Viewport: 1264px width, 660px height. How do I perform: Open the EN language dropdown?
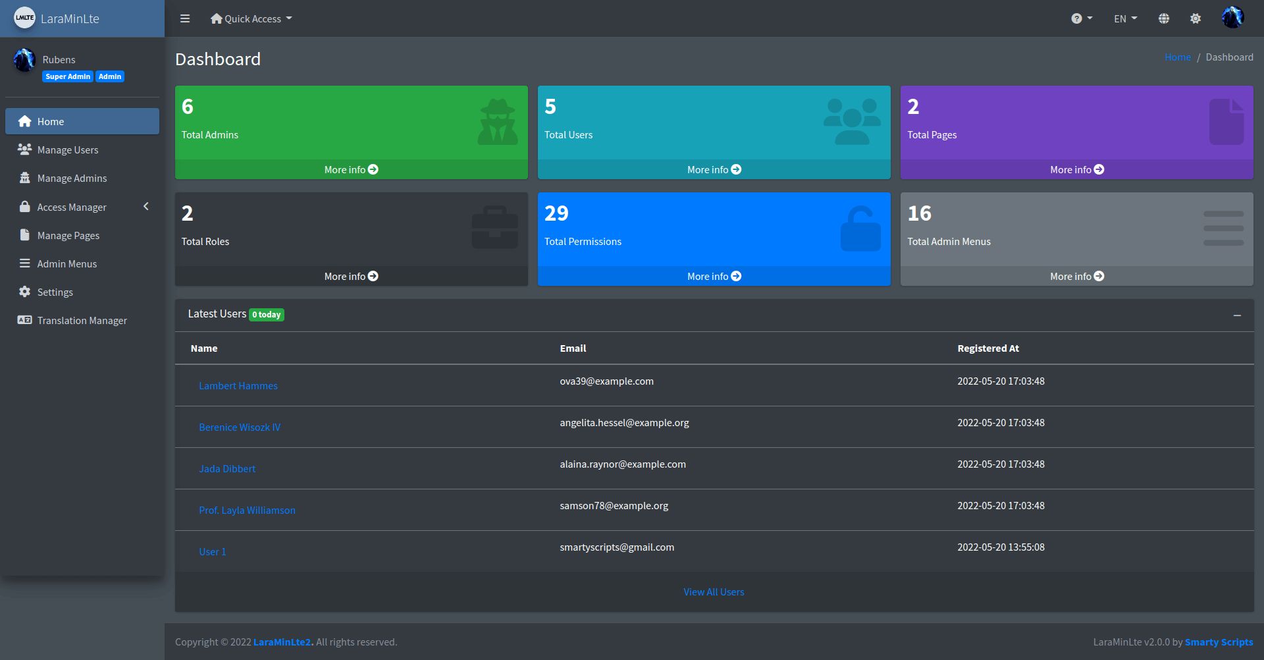coord(1125,18)
